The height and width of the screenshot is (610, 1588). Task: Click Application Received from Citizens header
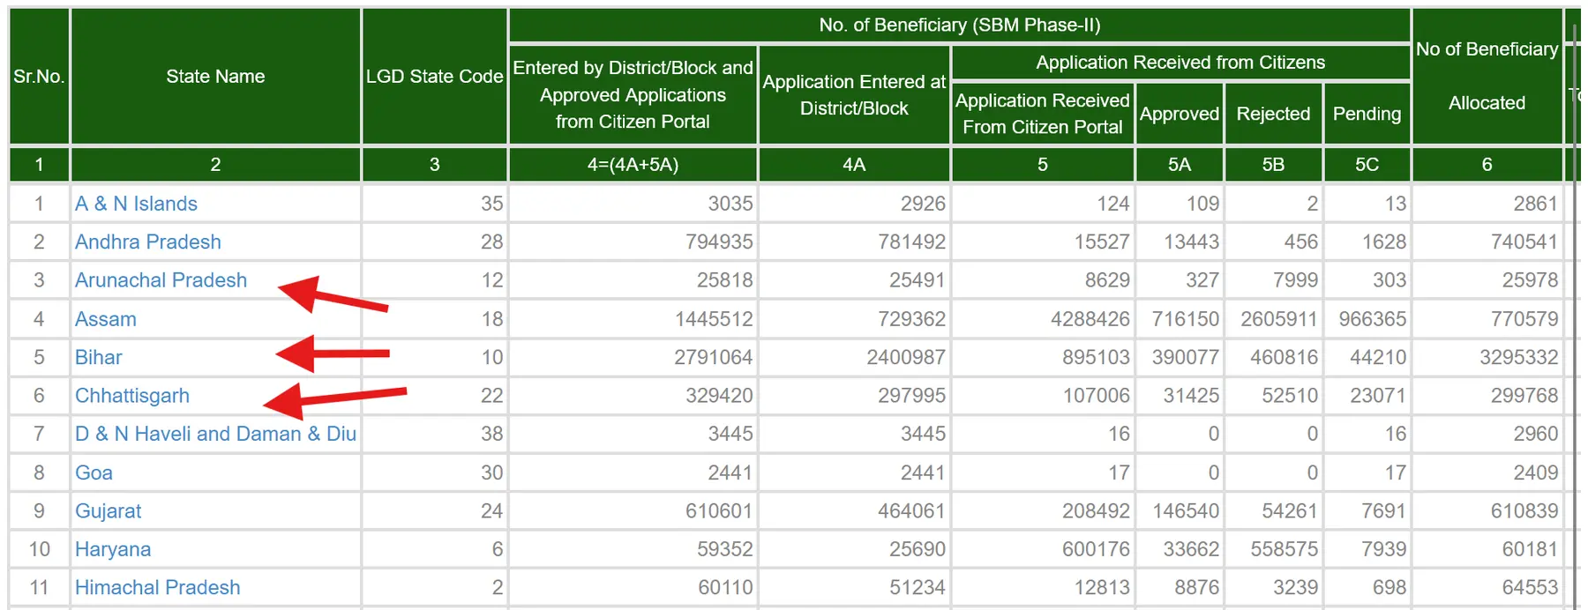[x=1180, y=63]
